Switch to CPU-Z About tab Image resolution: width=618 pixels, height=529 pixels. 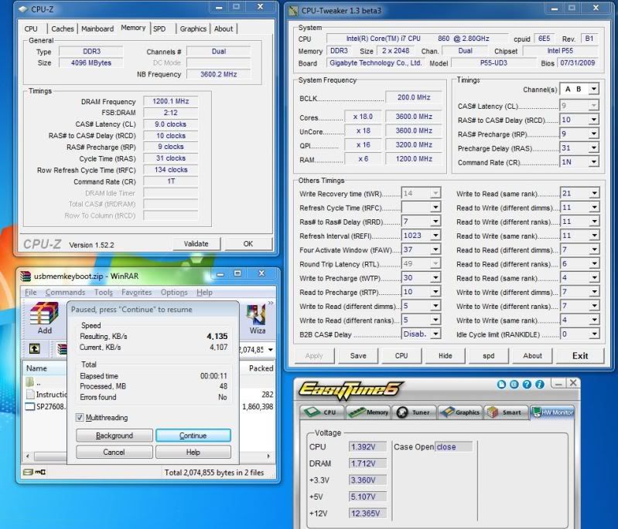click(x=224, y=29)
